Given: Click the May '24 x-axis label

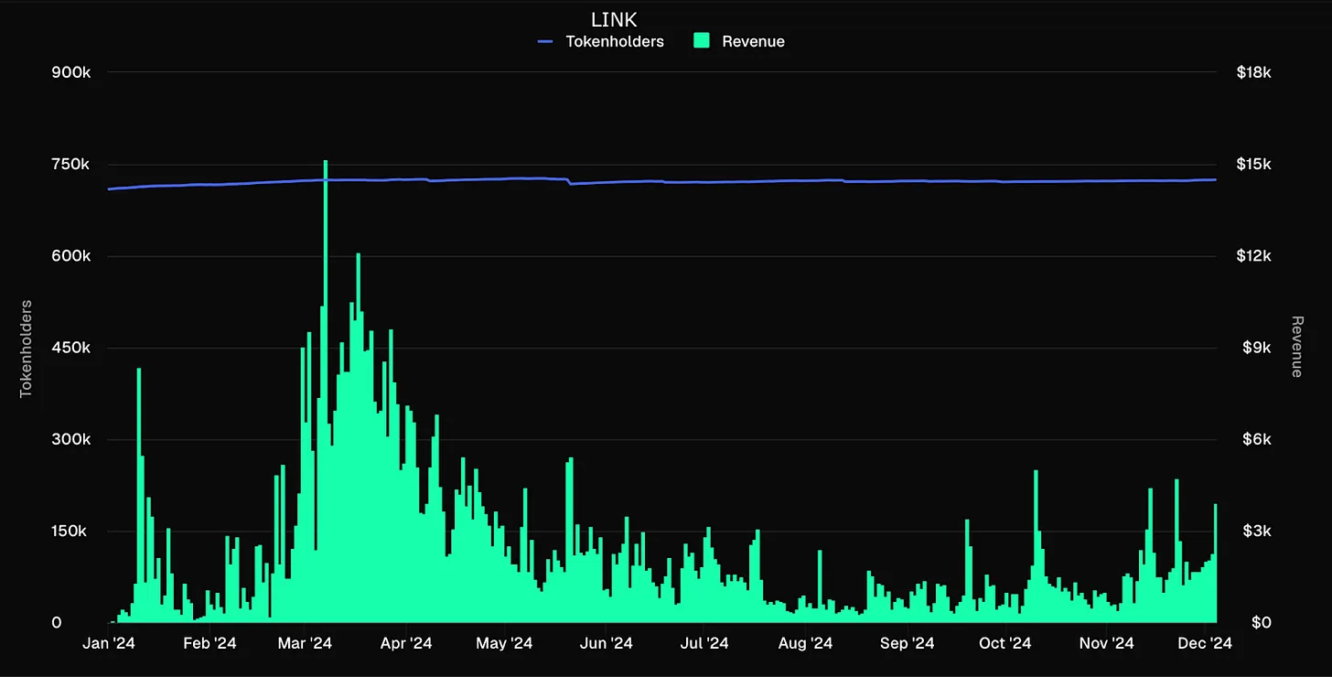Looking at the screenshot, I should [x=504, y=644].
